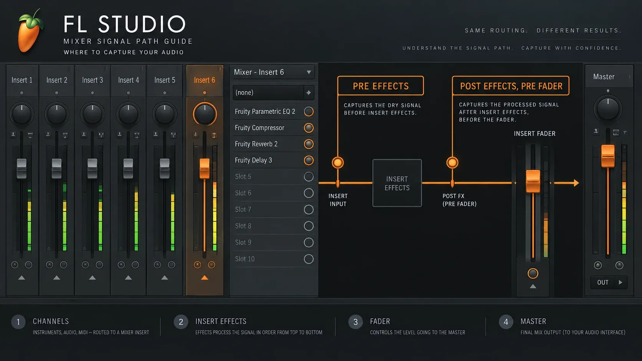Disable the Fruity Delay 3 effect
The height and width of the screenshot is (361, 642).
pos(309,160)
